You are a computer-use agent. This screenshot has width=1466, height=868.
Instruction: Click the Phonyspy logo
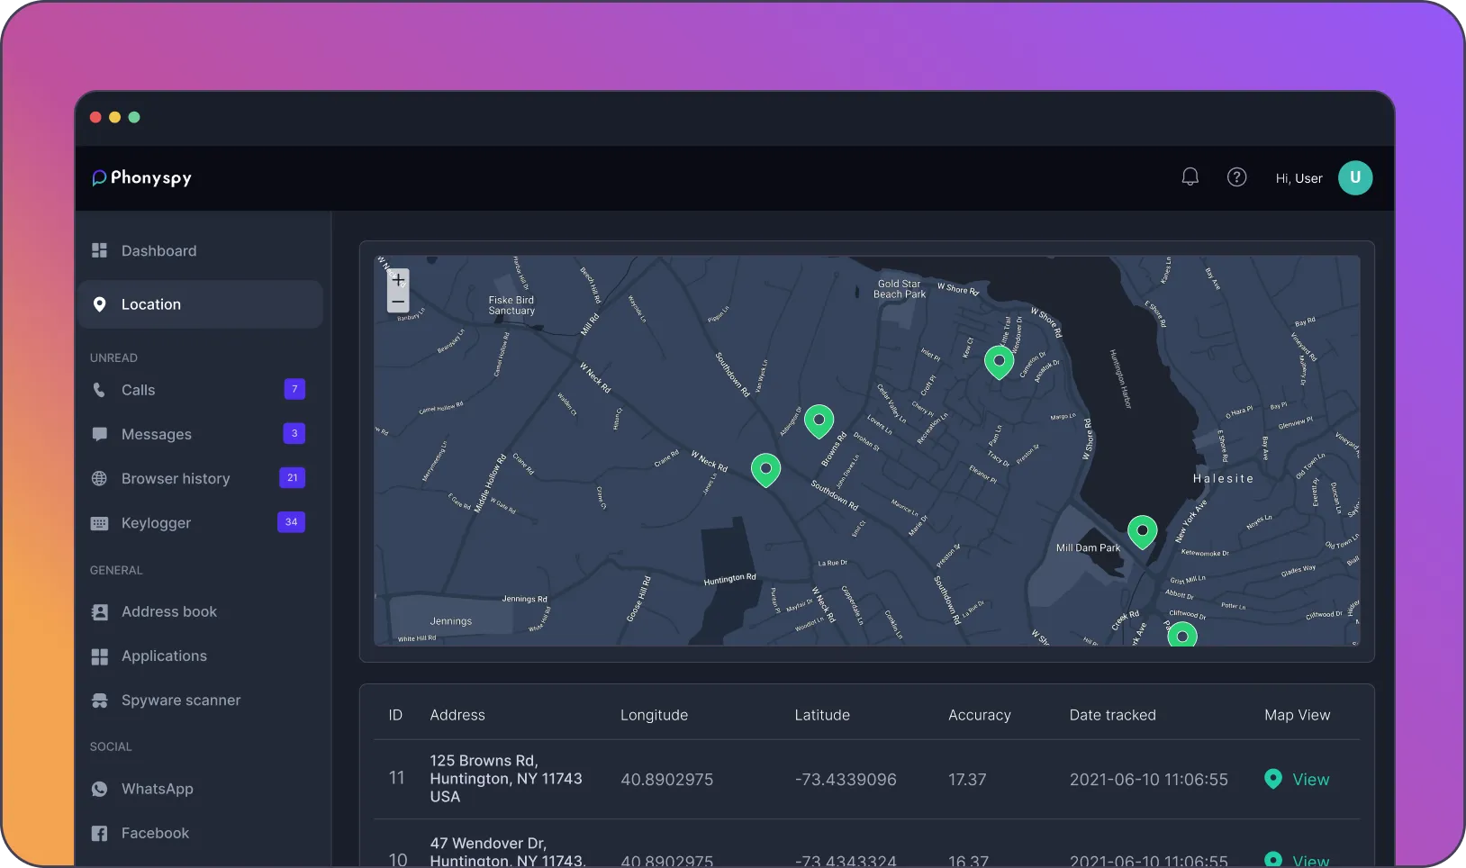(142, 177)
